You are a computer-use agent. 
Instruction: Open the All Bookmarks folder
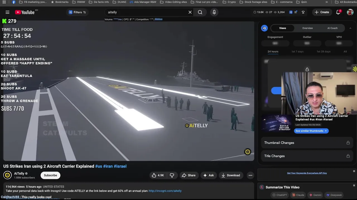coord(346,2)
